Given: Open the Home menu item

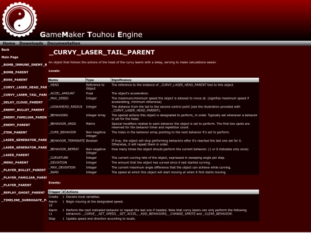Looking at the screenshot, I should [x=9, y=43].
